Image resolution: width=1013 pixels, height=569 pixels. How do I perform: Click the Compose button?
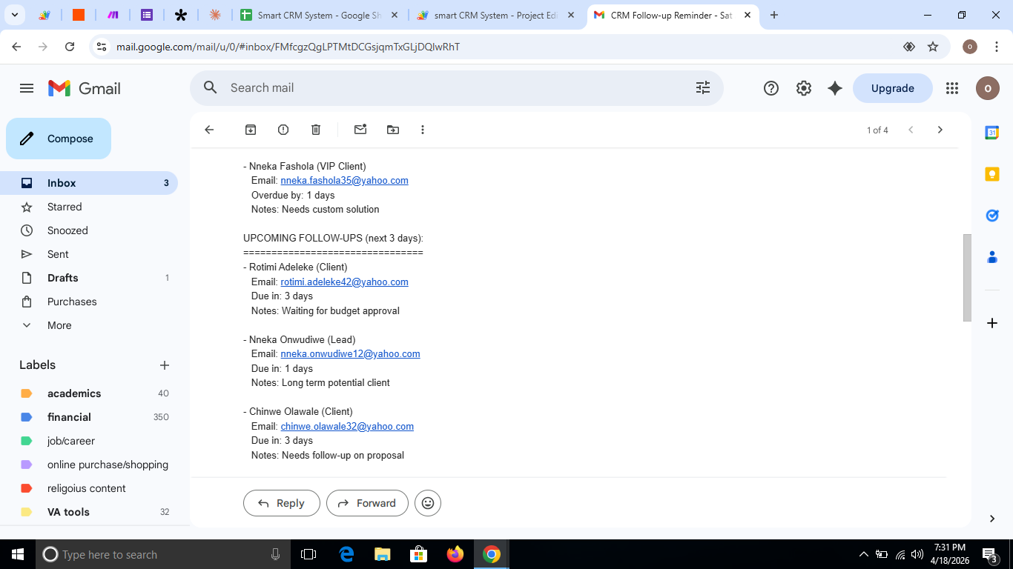click(59, 139)
